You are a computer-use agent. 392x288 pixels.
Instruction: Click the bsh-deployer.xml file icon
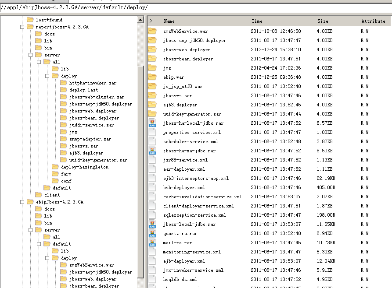(x=152, y=187)
